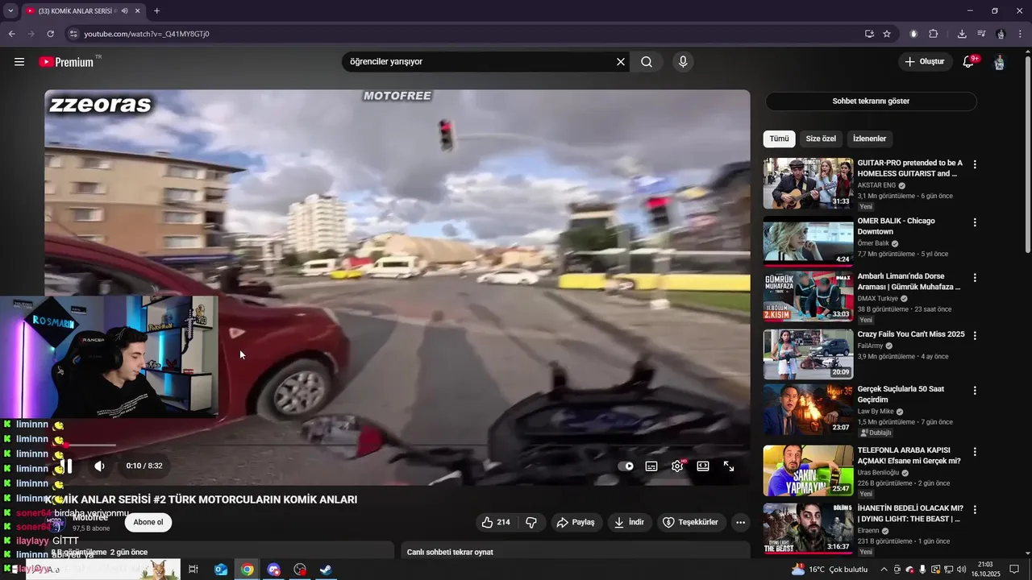Open TELEFONLA ARABA KAPISI AÇMAK video

point(909,456)
